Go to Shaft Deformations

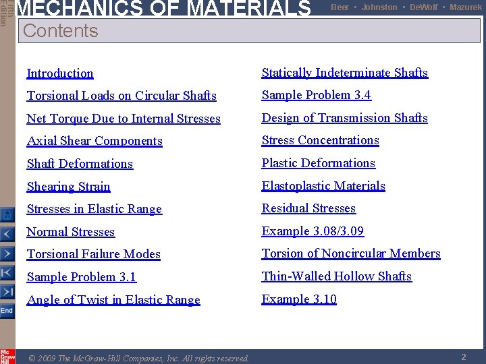[x=80, y=164]
